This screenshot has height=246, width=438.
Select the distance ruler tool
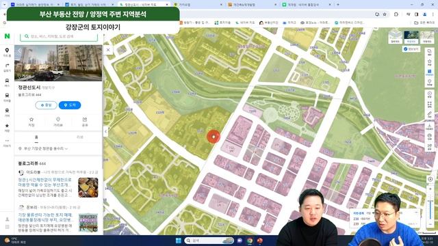tap(430, 115)
